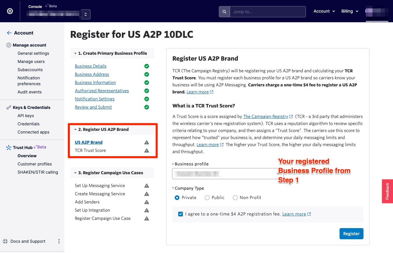Screen dimensions: 393x253
Task: Choose the Non Profit option
Action: tap(235, 198)
